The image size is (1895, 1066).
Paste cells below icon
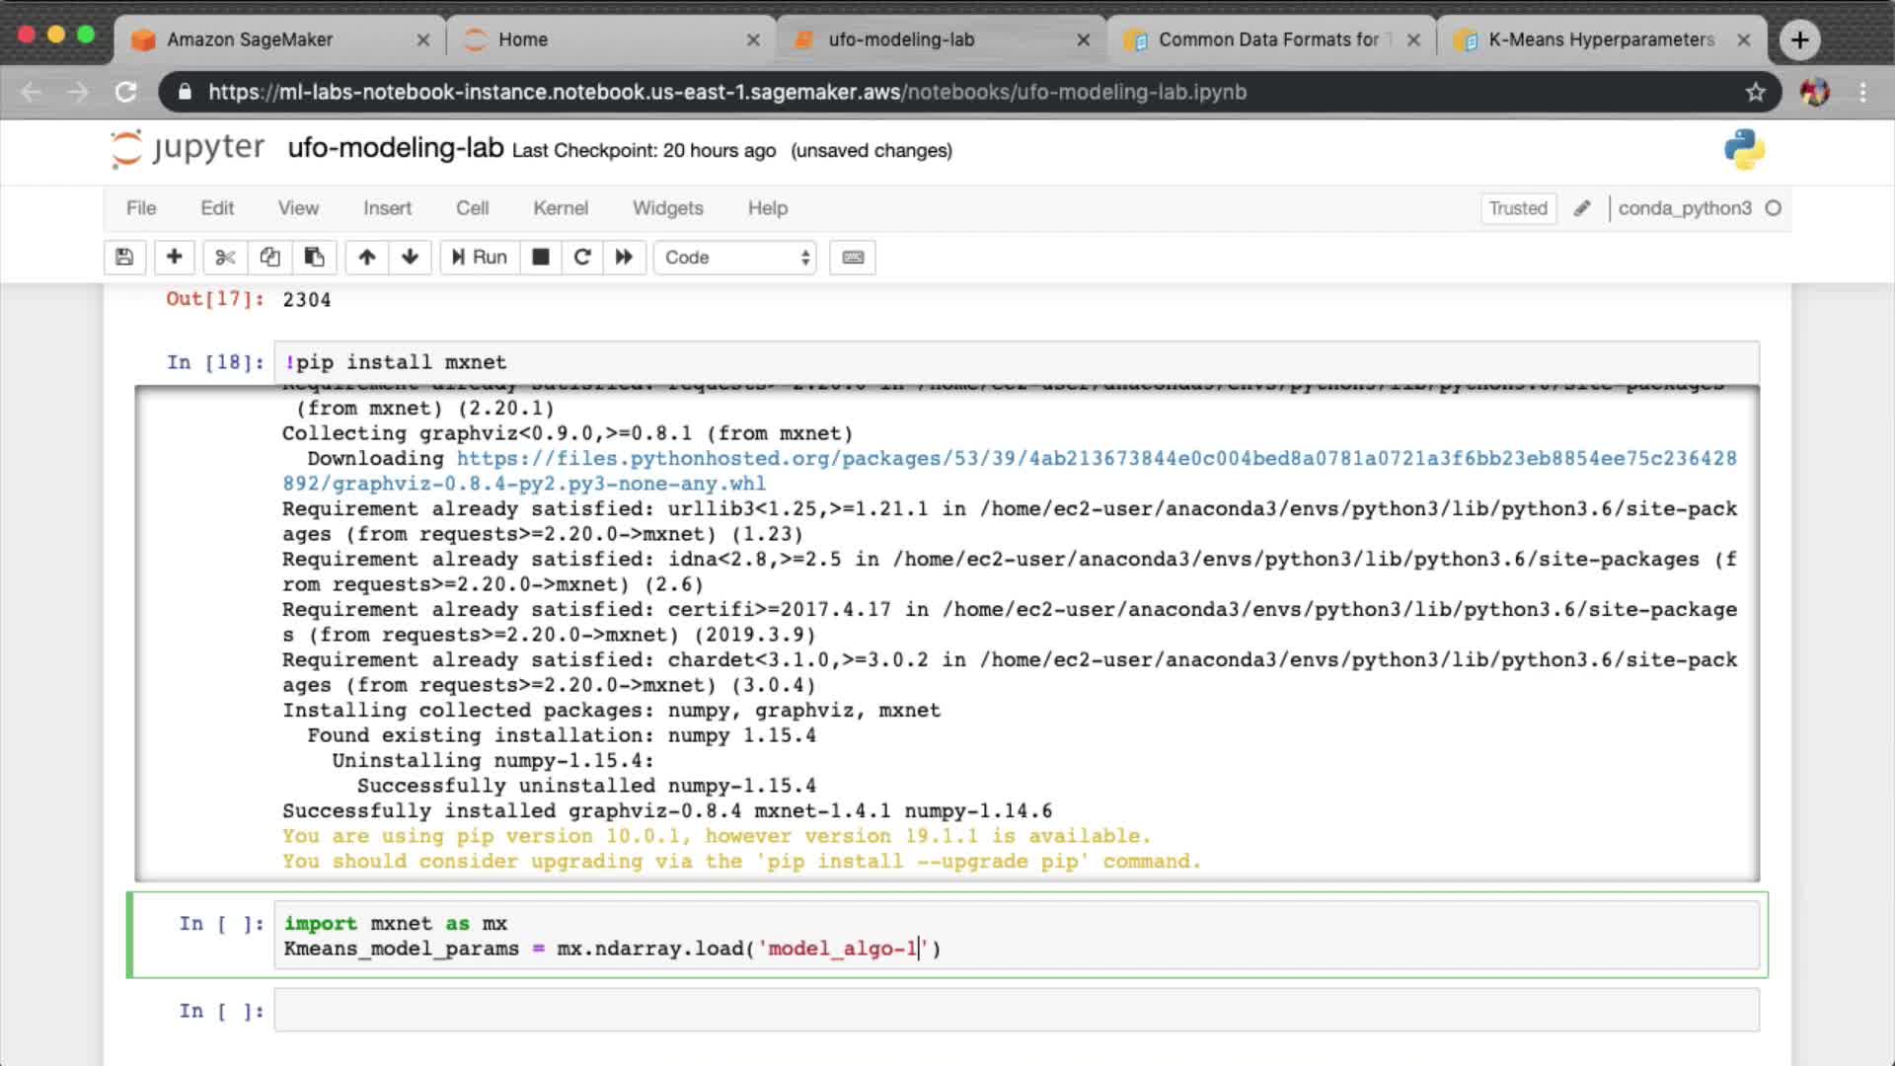[x=314, y=258]
